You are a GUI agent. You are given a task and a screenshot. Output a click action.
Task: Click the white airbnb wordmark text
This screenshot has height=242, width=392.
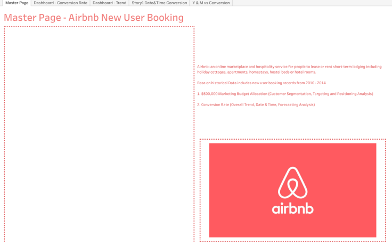[x=292, y=208]
